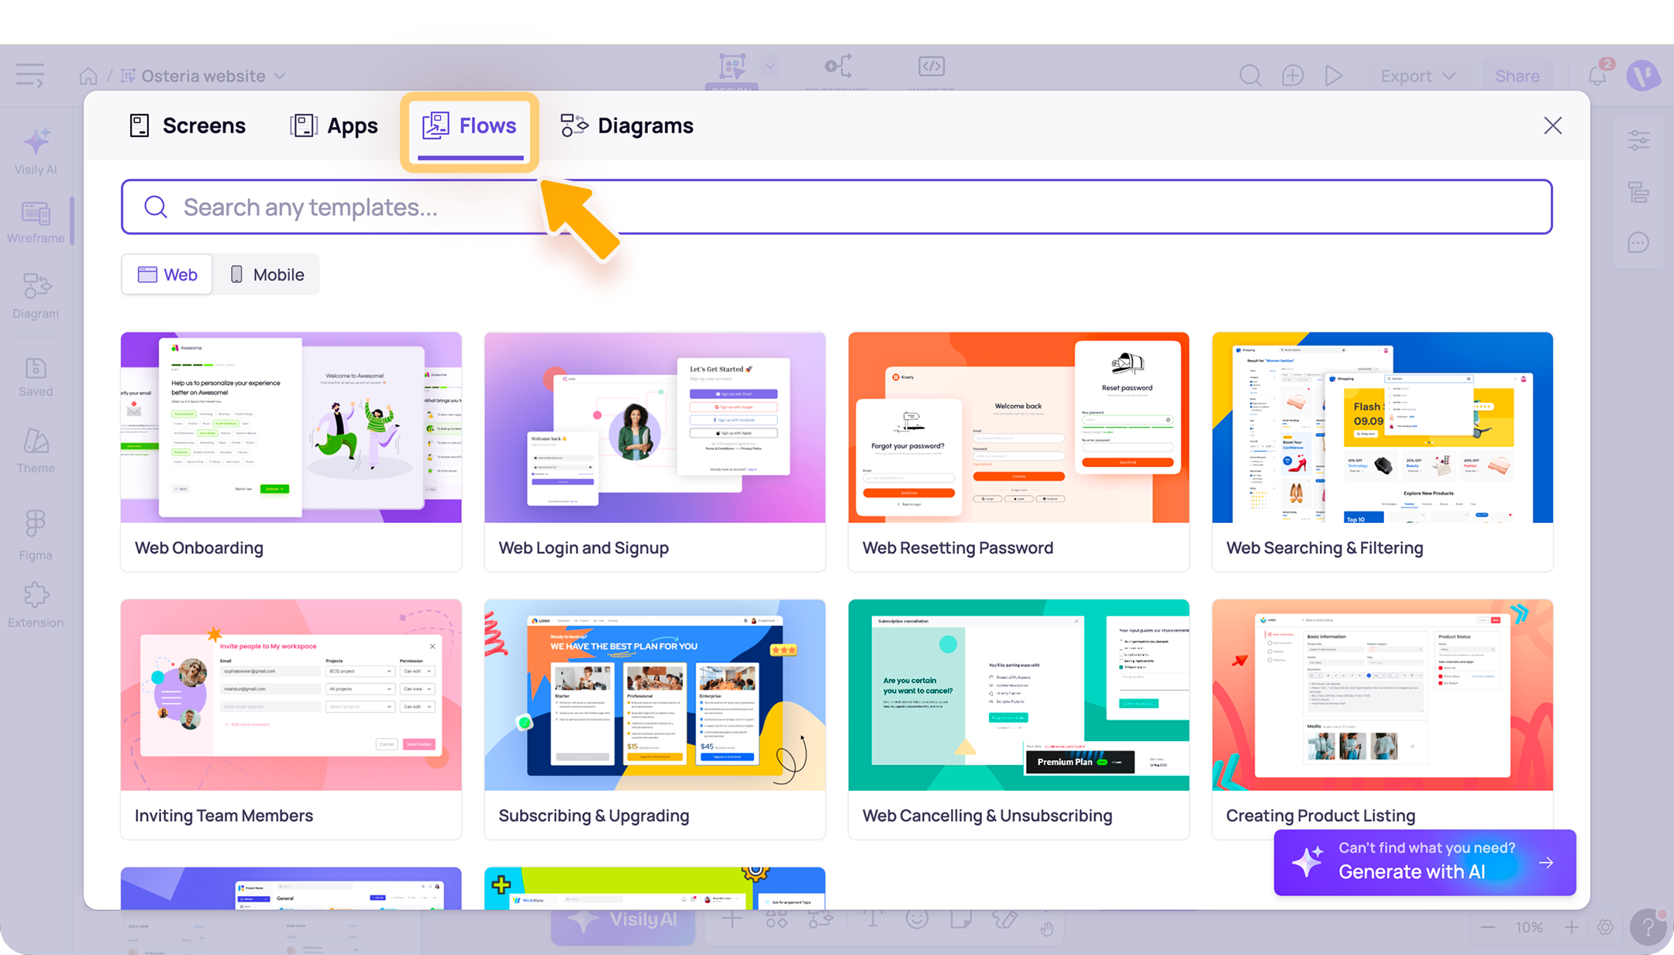
Task: Click the plus add tool in bottom toolbar
Action: point(732,919)
